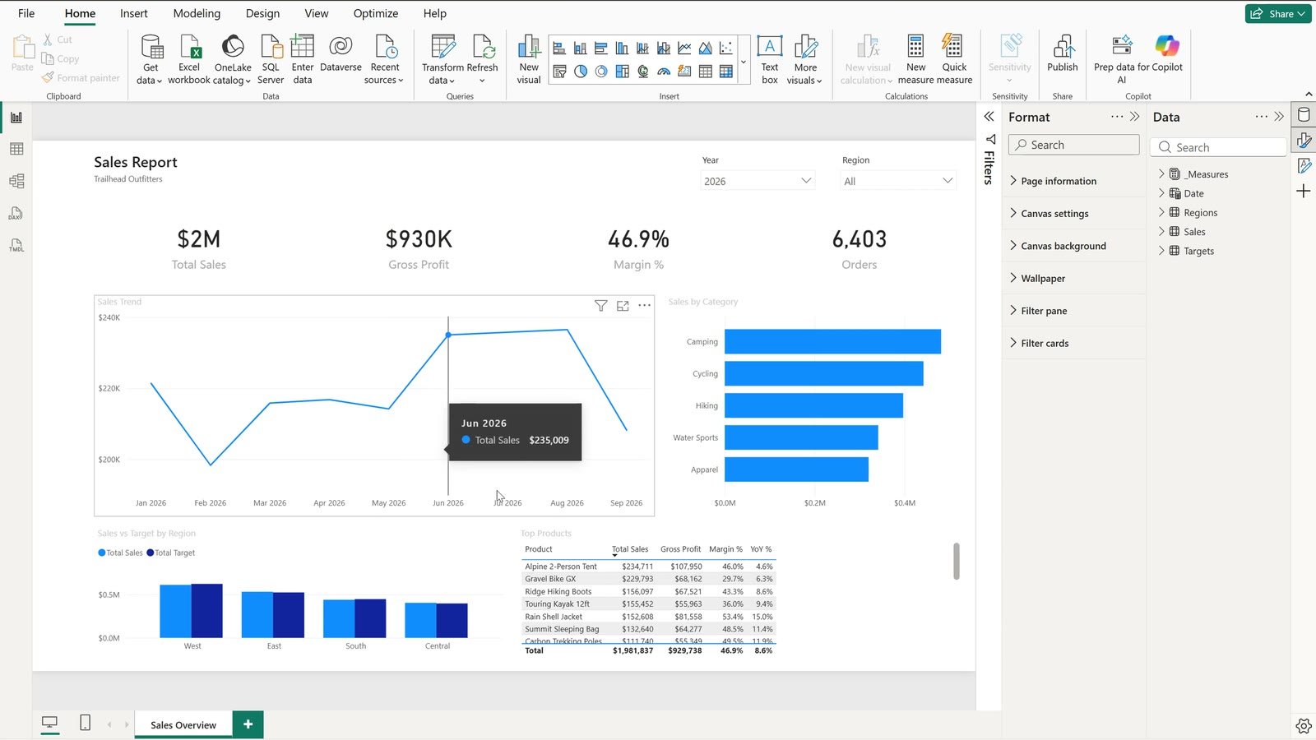This screenshot has width=1316, height=740.
Task: Create a New measure
Action: point(915,60)
